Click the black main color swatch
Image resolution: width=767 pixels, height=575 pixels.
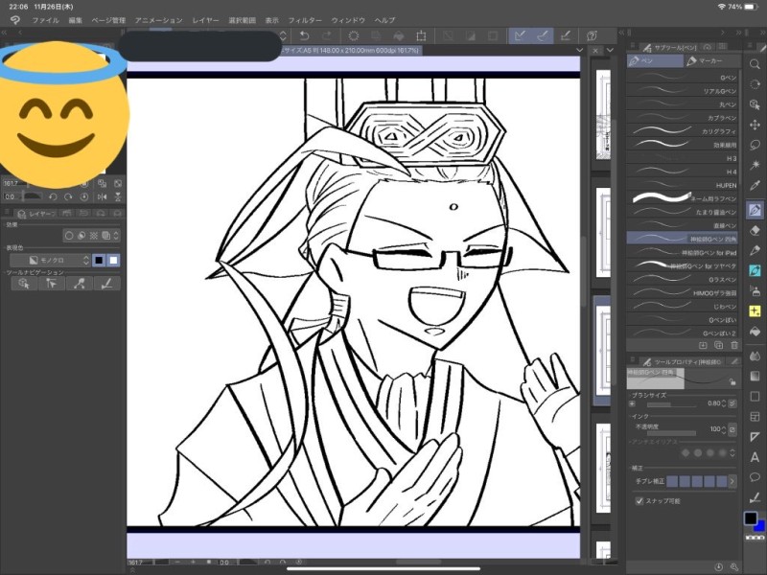751,518
